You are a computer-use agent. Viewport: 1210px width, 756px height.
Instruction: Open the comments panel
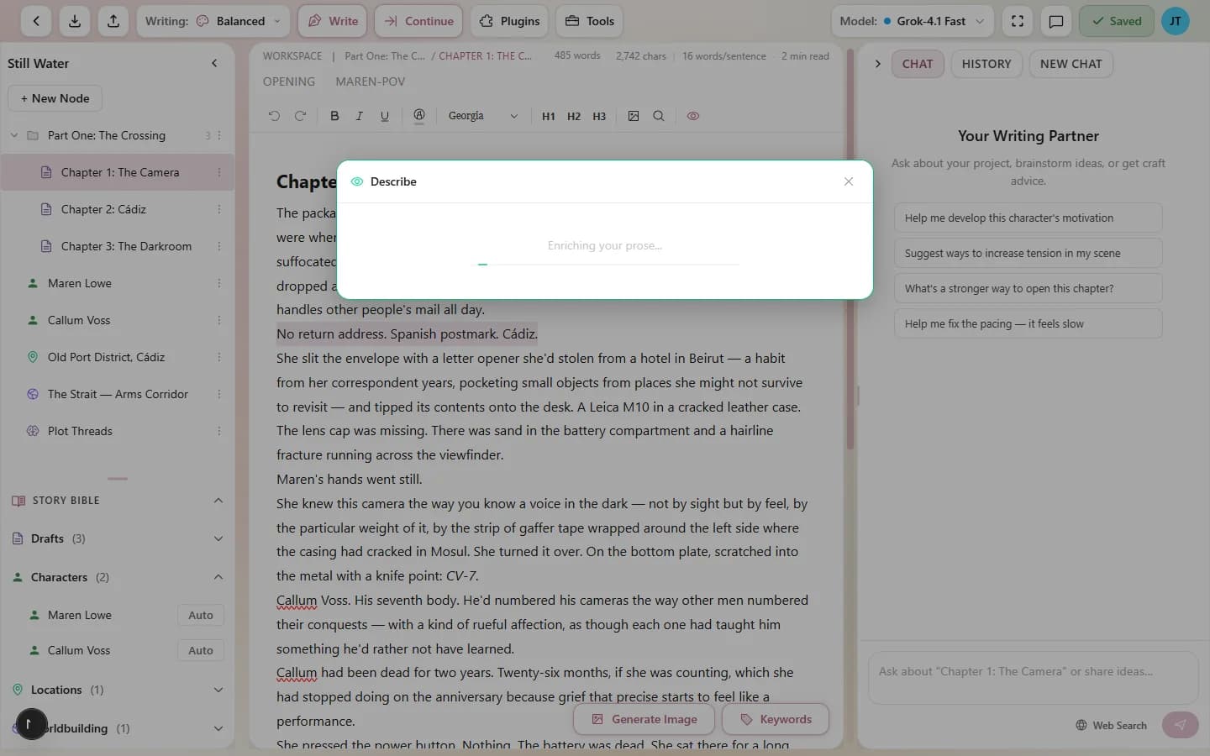[x=1056, y=21]
